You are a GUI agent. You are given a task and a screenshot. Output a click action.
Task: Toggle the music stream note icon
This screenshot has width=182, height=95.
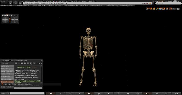[x=174, y=1]
